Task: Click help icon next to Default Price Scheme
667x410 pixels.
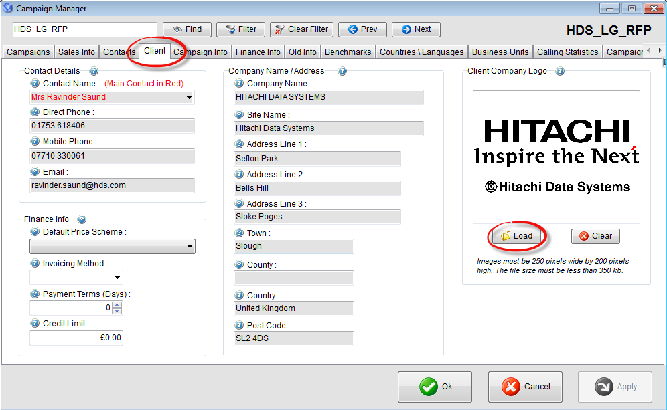Action: pyautogui.click(x=35, y=232)
